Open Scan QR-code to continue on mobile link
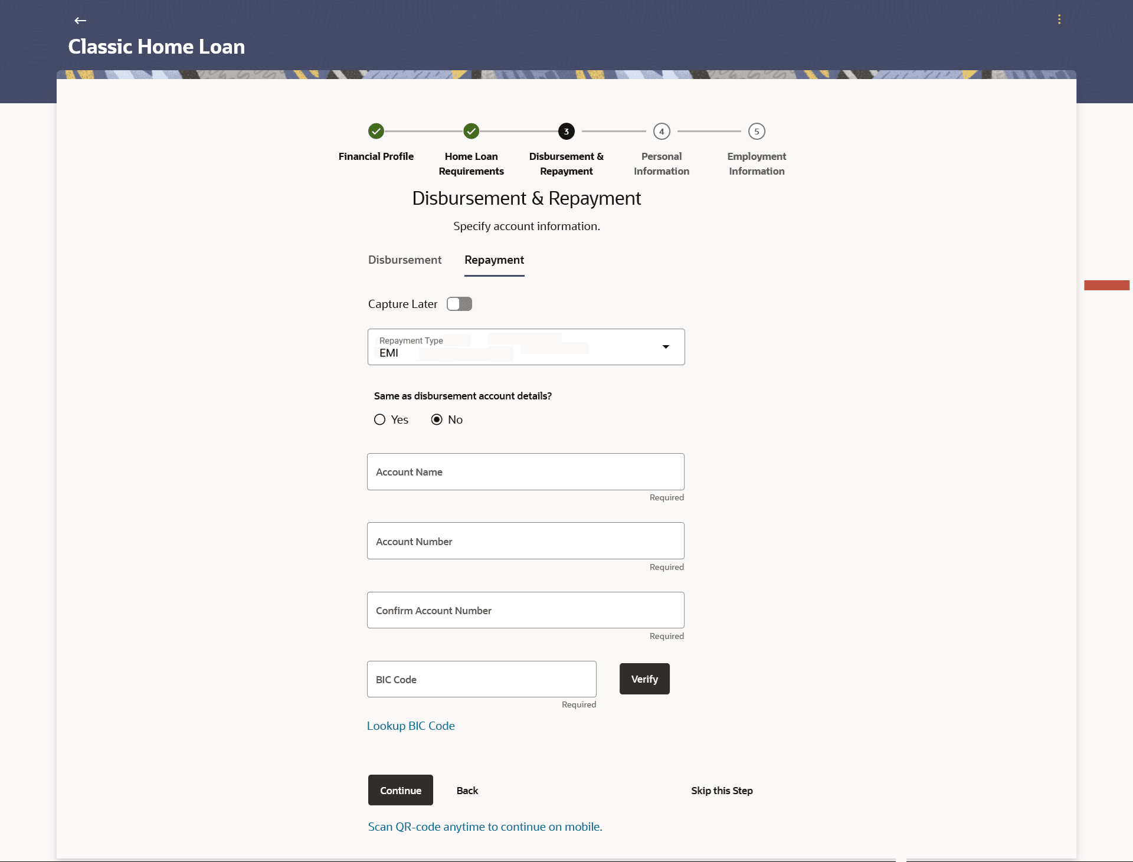Screen dimensions: 1133x862 pyautogui.click(x=485, y=827)
